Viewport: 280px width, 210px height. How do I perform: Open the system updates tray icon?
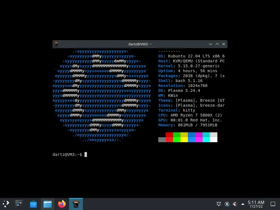(x=227, y=204)
